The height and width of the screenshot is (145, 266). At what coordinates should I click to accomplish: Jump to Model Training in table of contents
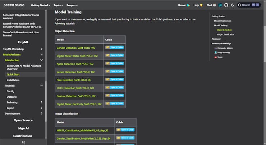tap(221, 25)
